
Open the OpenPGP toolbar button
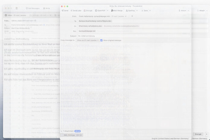tap(100, 11)
